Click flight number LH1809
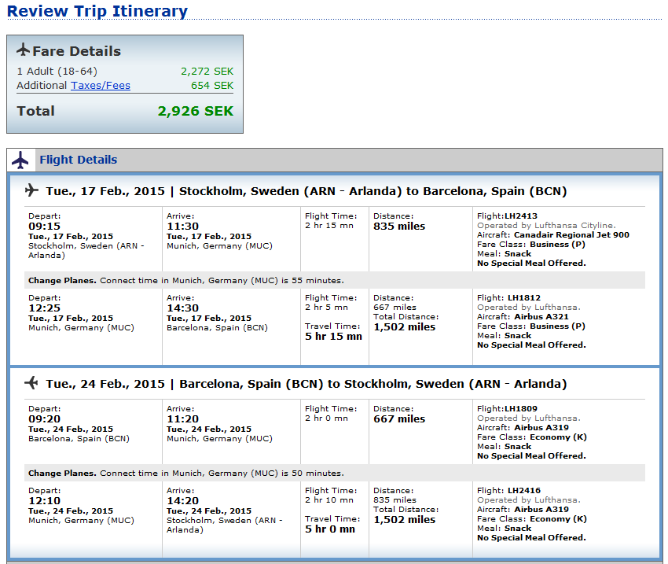The image size is (668, 564). click(x=521, y=409)
